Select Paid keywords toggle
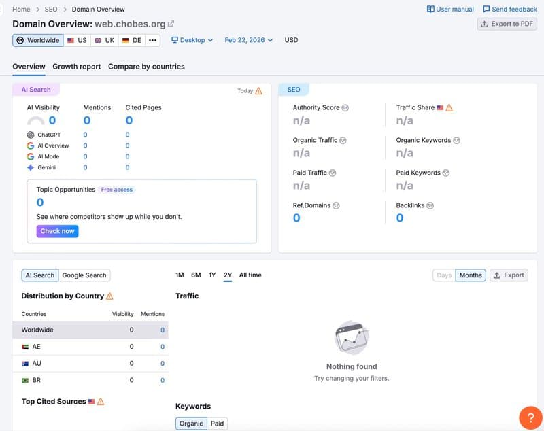544x431 pixels. (217, 424)
